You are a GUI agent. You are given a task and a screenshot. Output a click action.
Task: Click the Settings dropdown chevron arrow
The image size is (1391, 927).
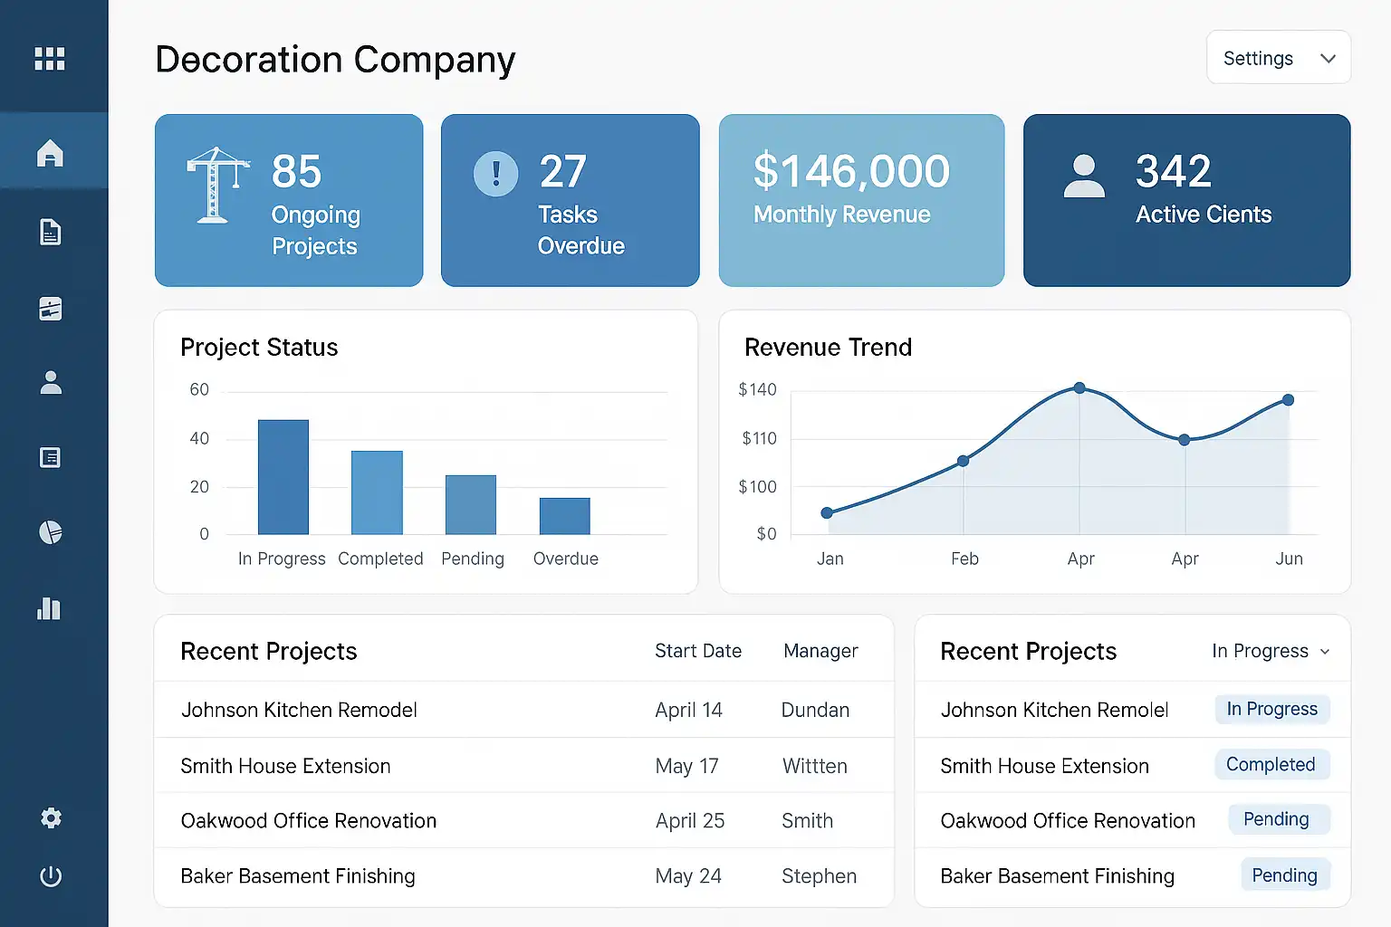click(x=1328, y=59)
